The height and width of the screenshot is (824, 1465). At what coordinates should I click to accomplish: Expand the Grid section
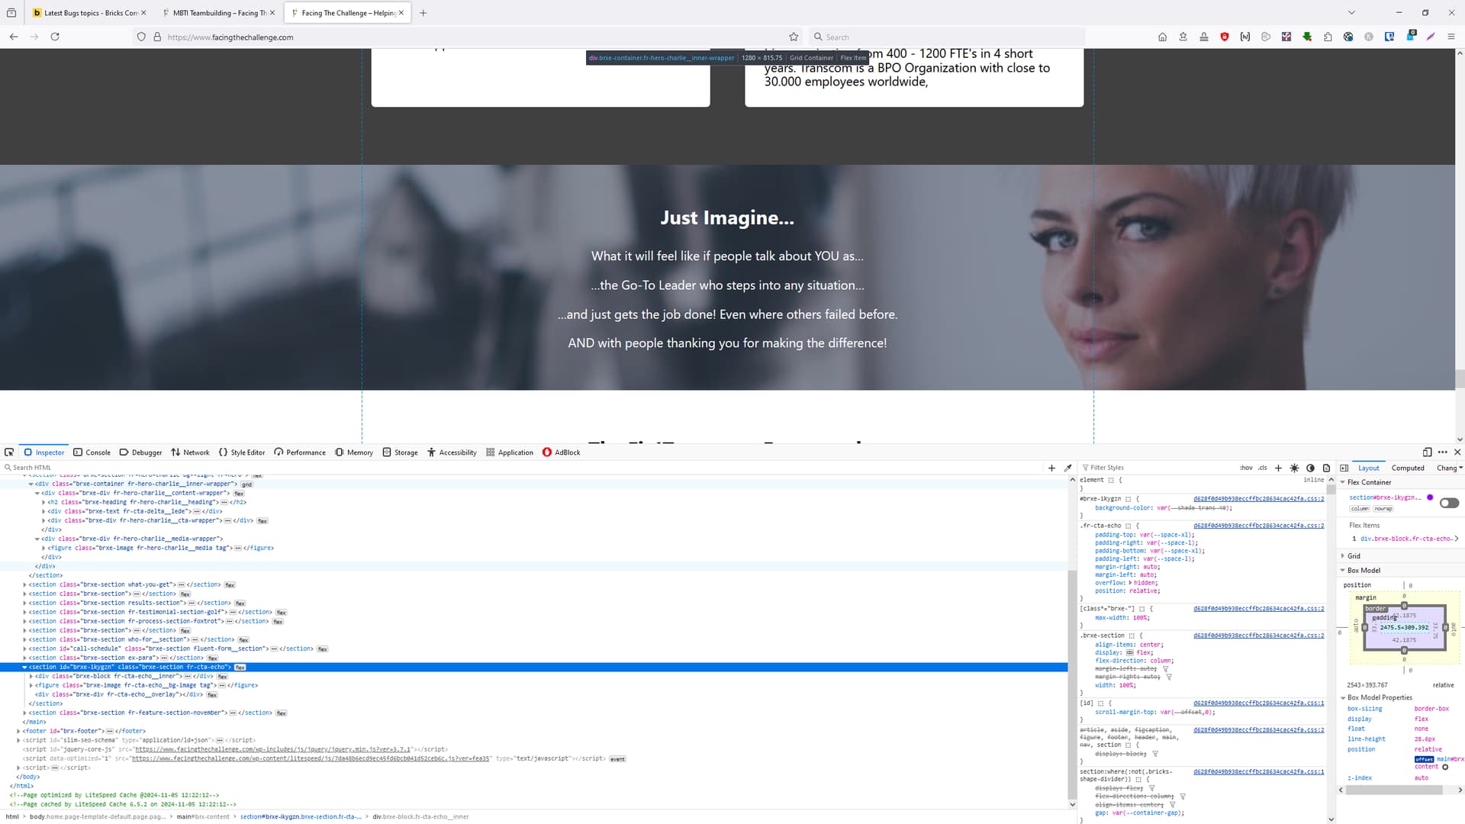(x=1354, y=556)
